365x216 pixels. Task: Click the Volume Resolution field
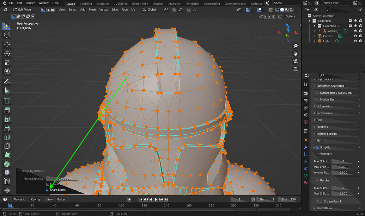pyautogui.click(x=343, y=173)
